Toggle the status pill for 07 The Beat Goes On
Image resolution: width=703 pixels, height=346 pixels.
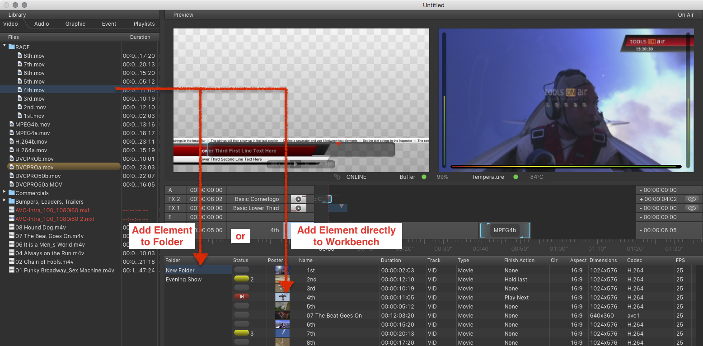click(x=241, y=315)
